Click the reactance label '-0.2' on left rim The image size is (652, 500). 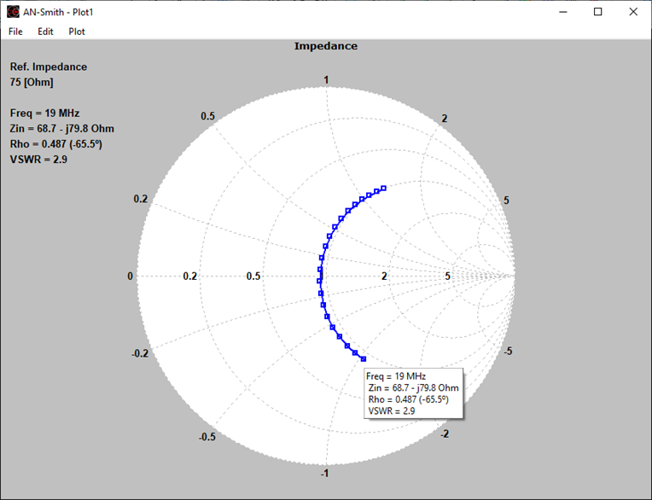pos(140,353)
